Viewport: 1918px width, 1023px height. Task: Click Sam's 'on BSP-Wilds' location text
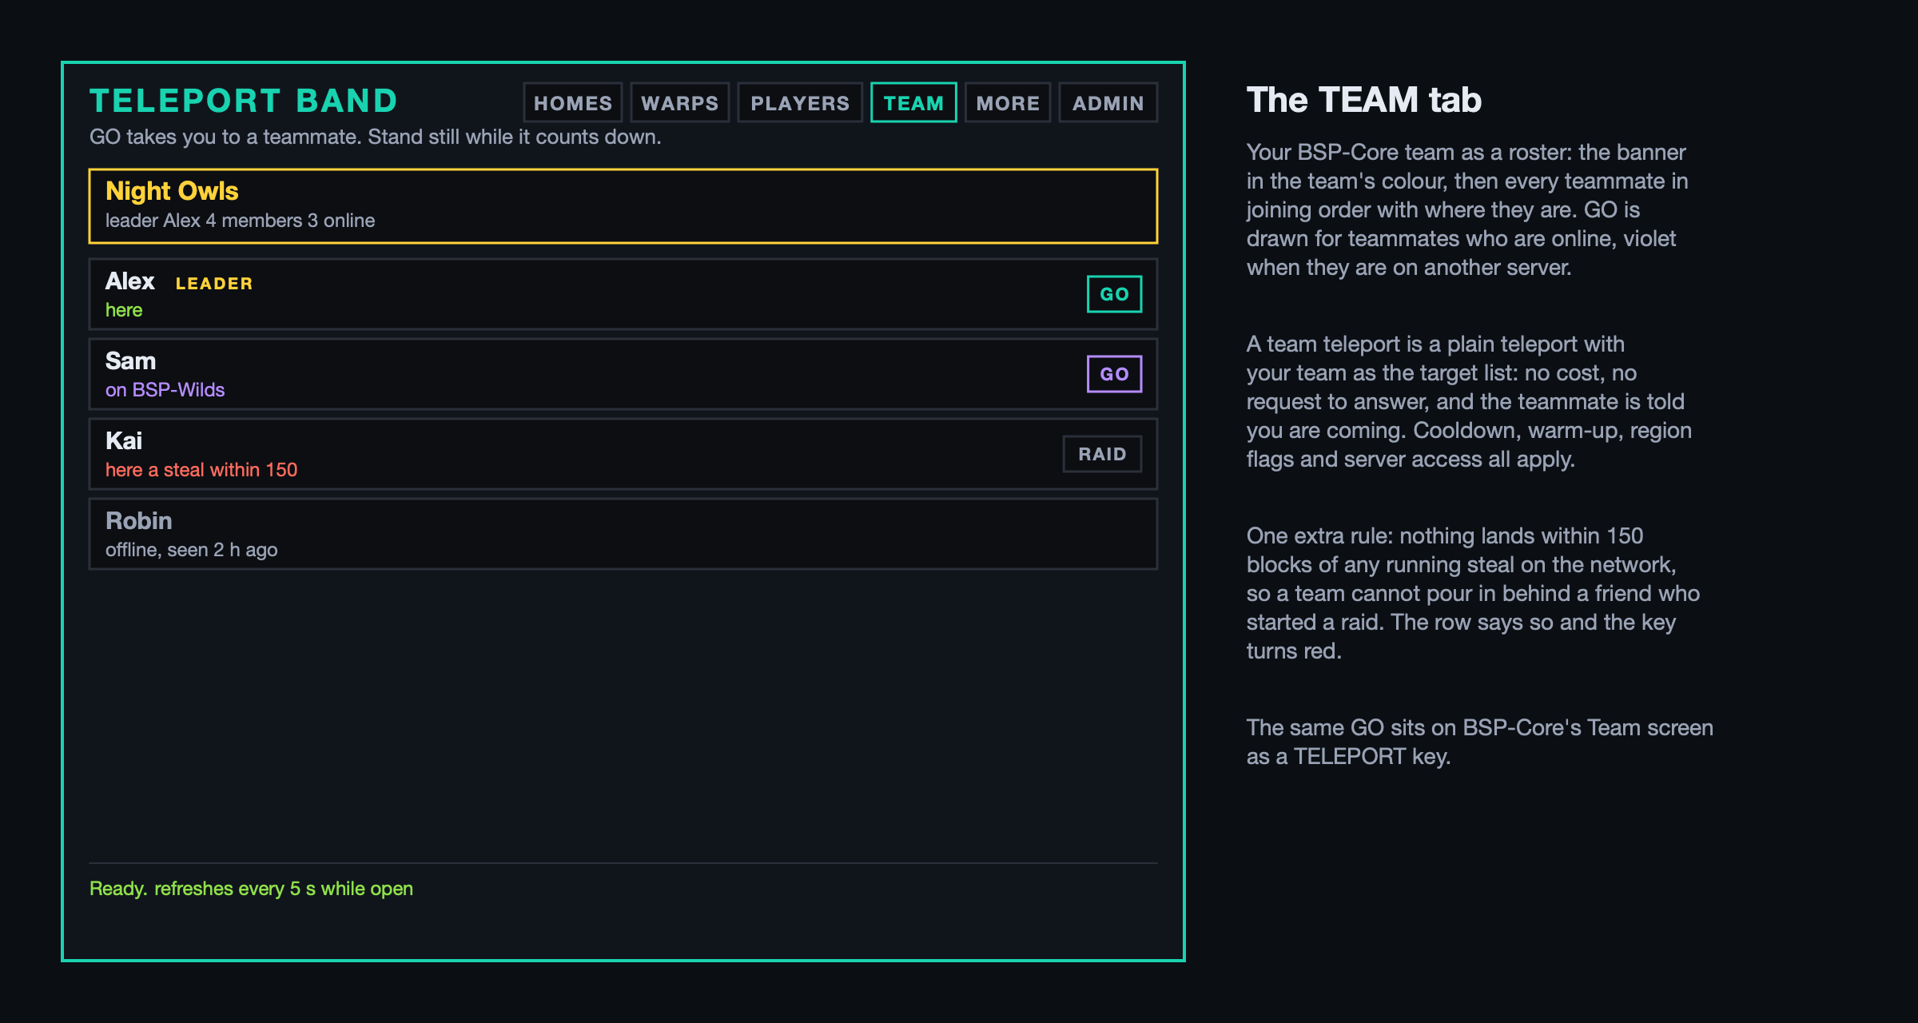point(165,390)
